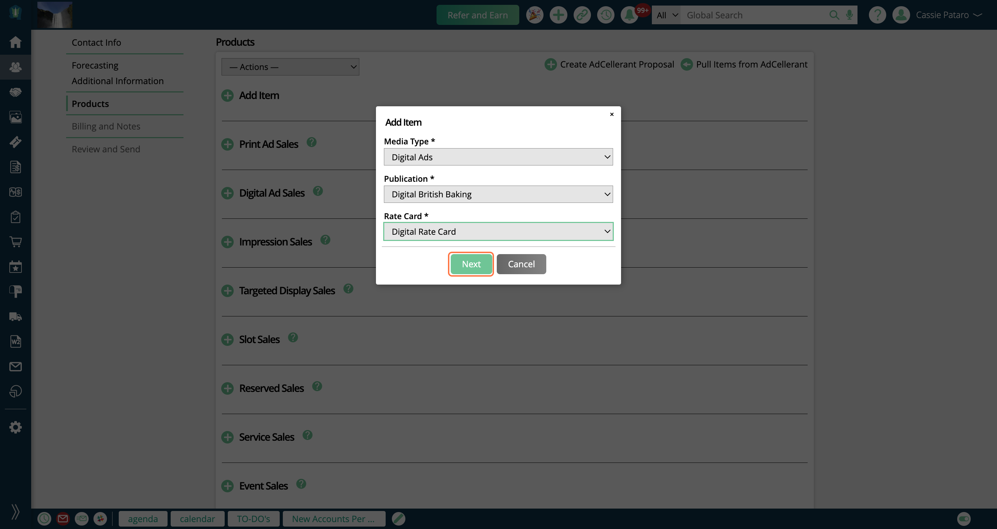This screenshot has width=997, height=529.
Task: Click plus icon for Reserved Sales
Action: [227, 388]
